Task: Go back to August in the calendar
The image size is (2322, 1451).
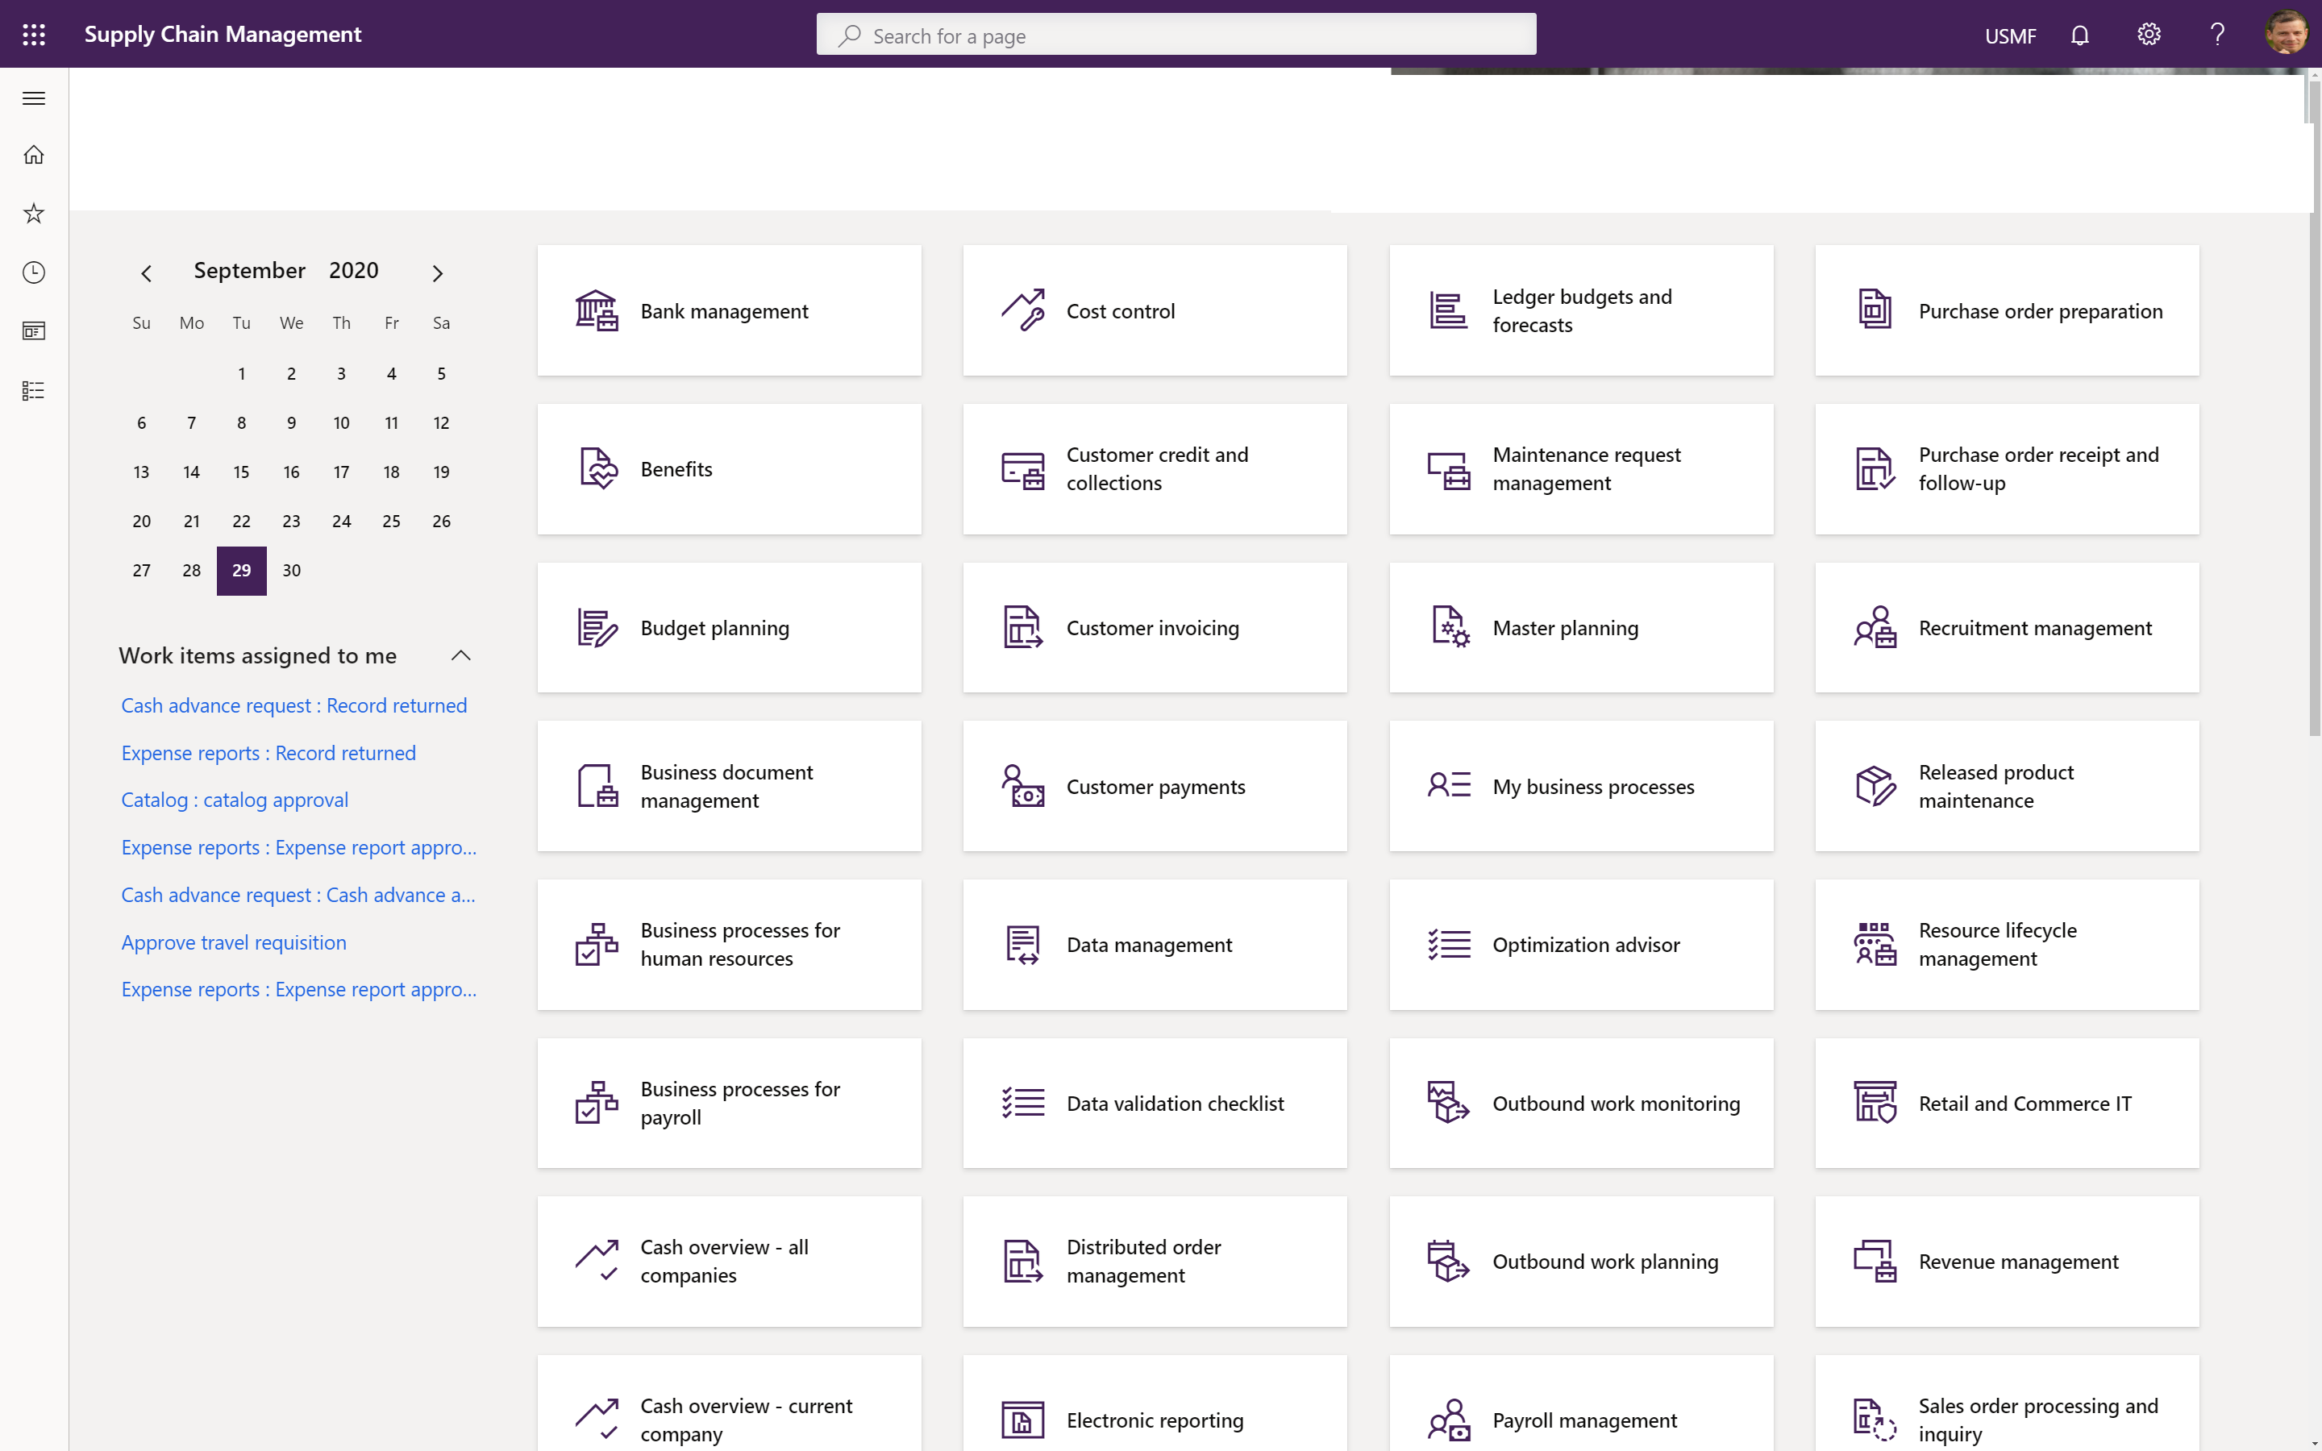Action: (x=146, y=272)
